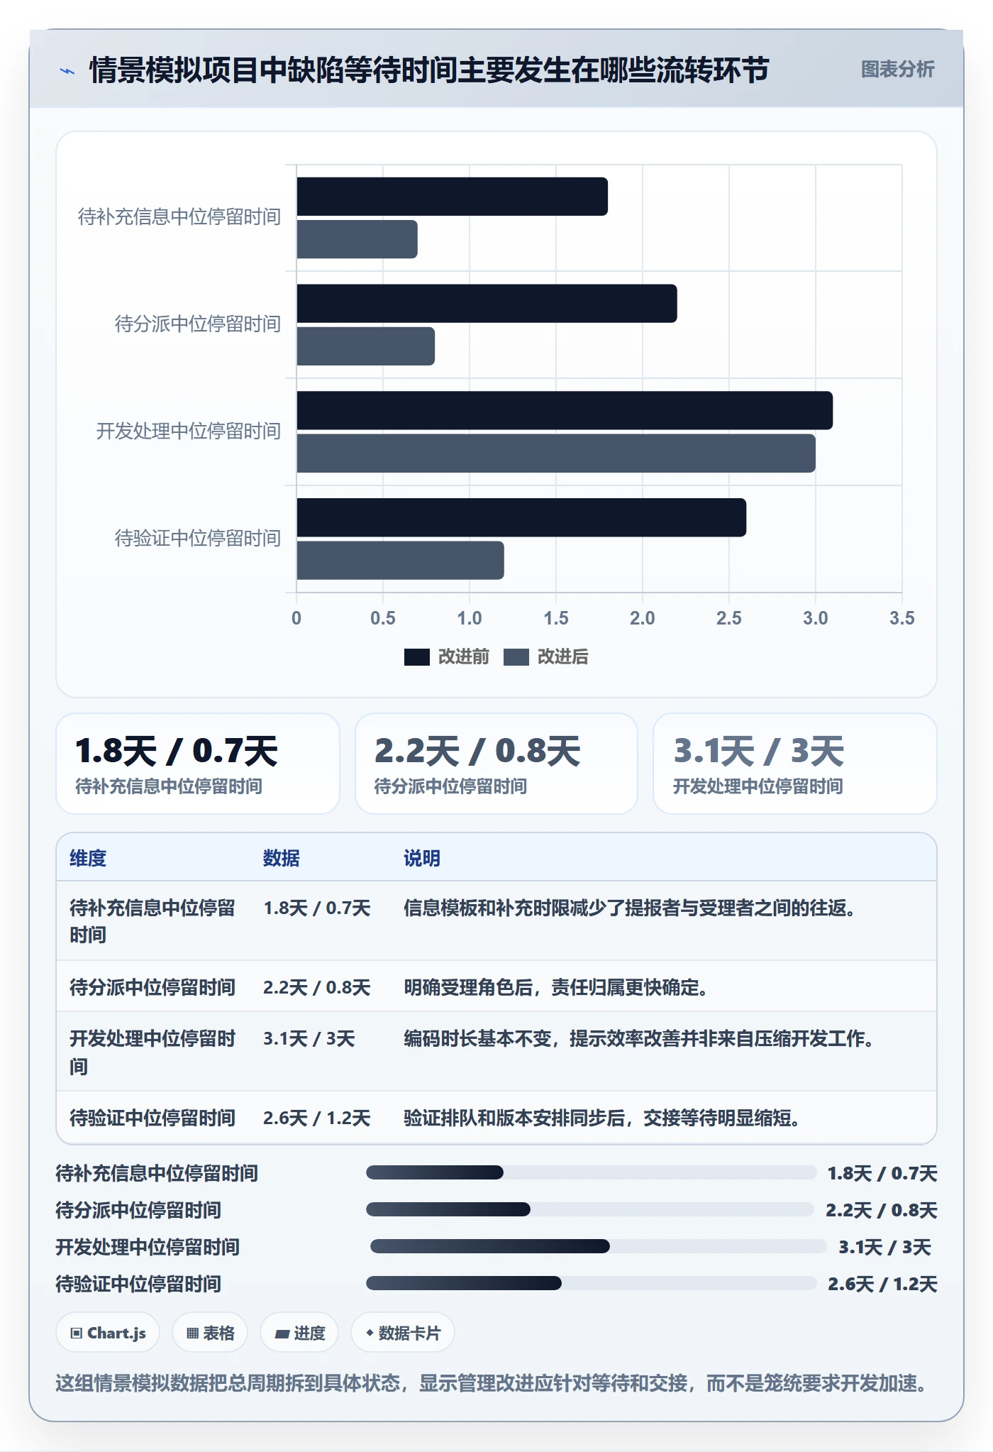
Task: Select the 3.1天 / 3天 data card
Action: coord(795,764)
